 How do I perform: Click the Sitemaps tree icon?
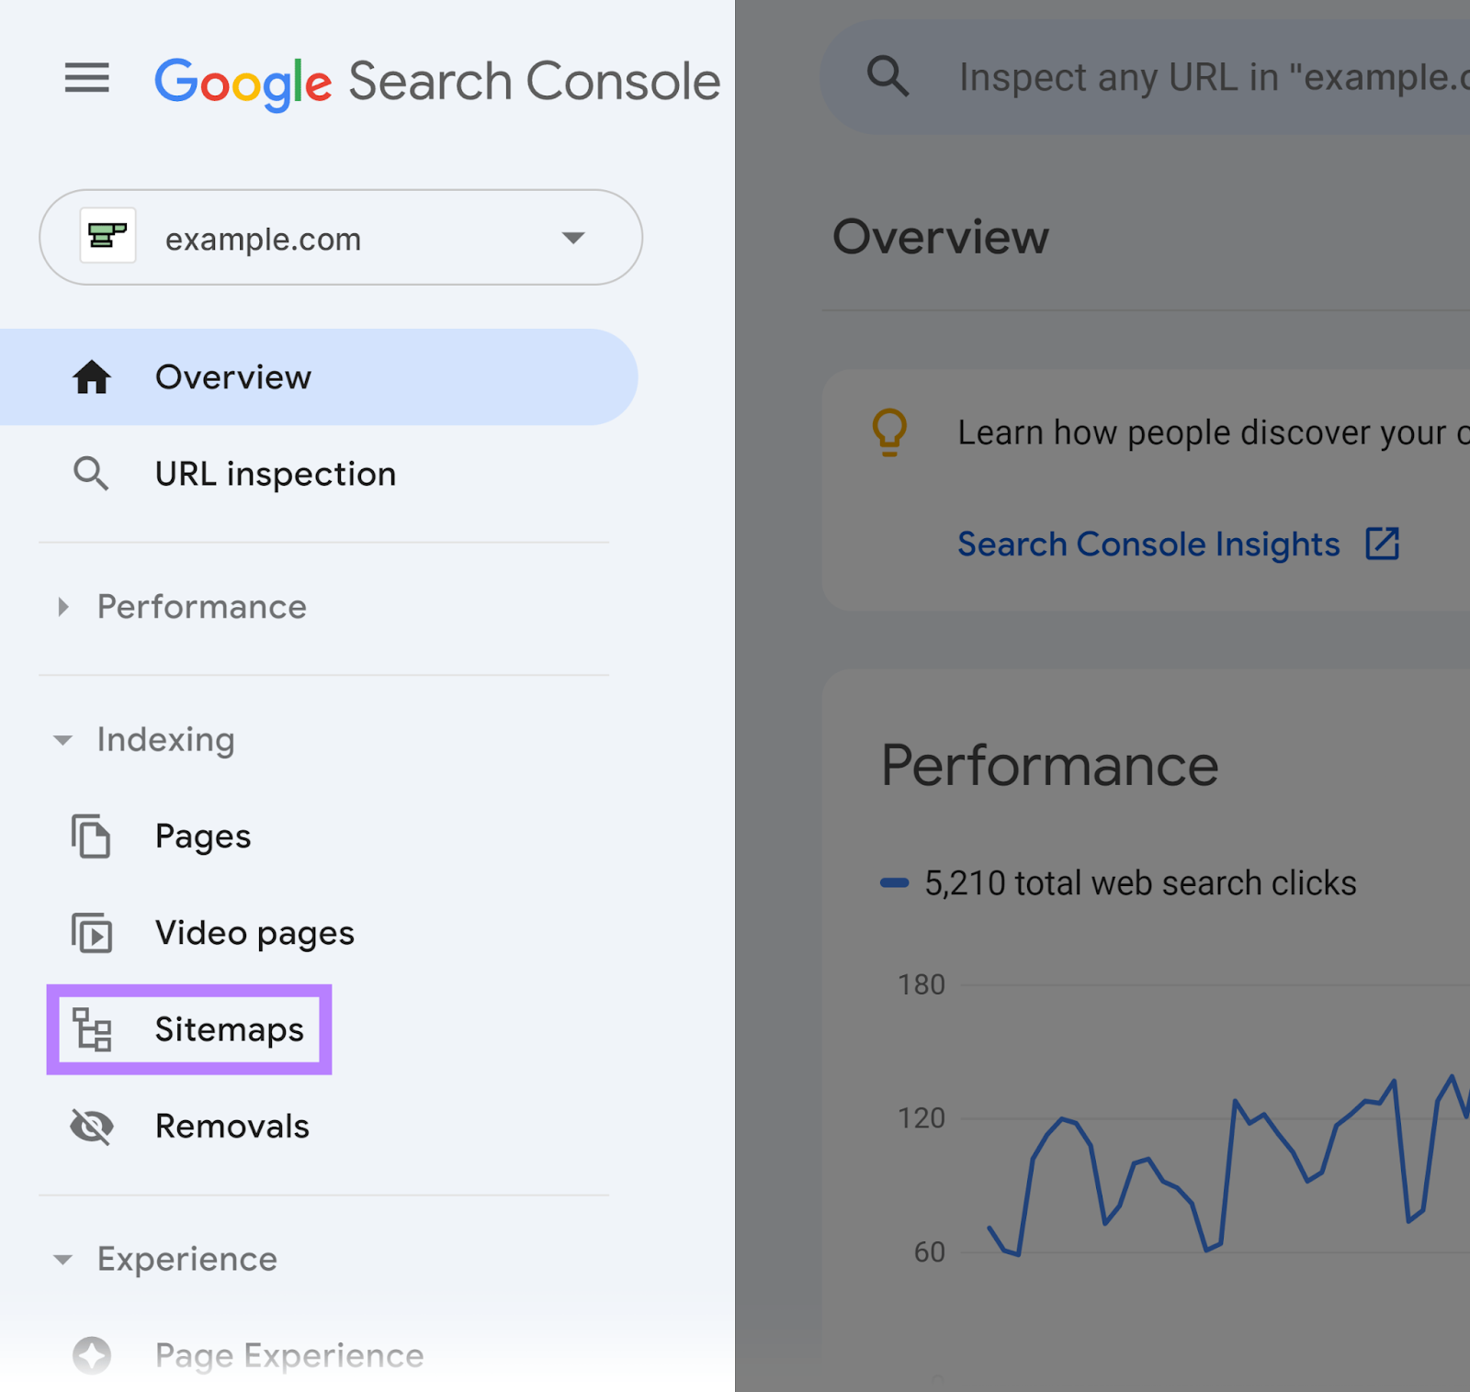[91, 1029]
